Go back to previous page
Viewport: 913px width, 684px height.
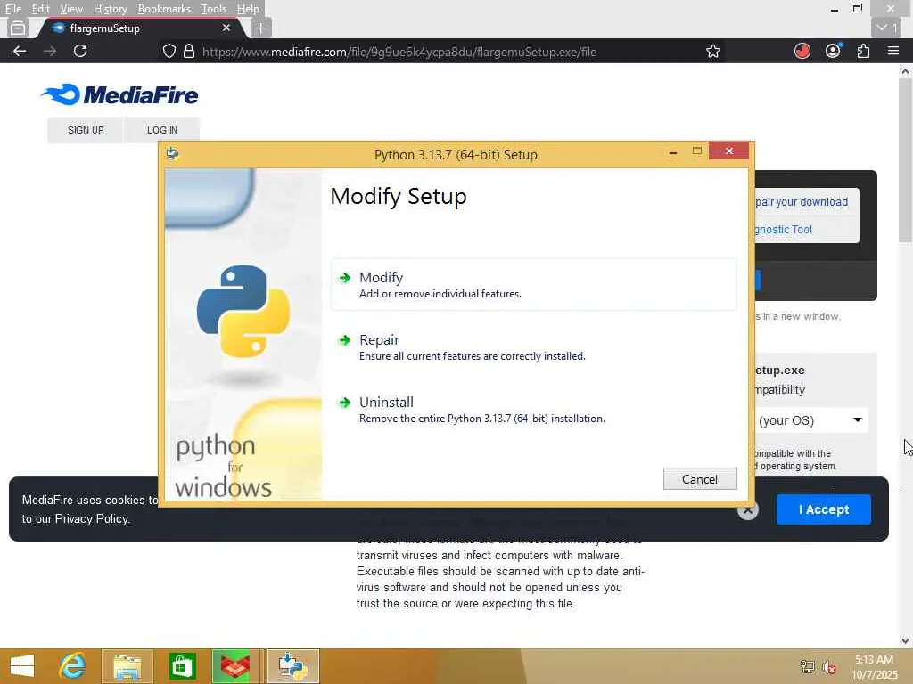pyautogui.click(x=20, y=51)
